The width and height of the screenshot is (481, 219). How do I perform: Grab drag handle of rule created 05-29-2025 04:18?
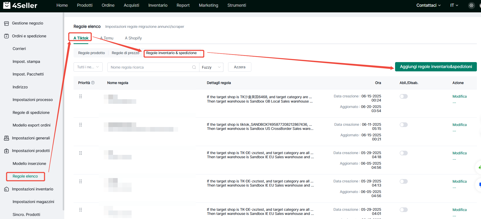pyautogui.click(x=81, y=153)
